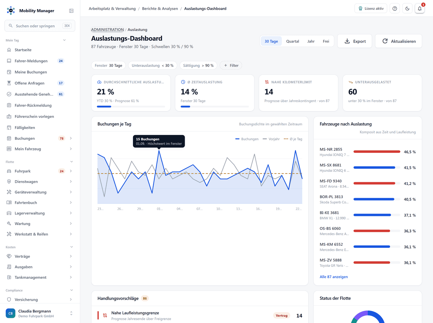Viewport: 433px width, 323px height.
Task: Click the Aktualisieren button
Action: tap(399, 41)
